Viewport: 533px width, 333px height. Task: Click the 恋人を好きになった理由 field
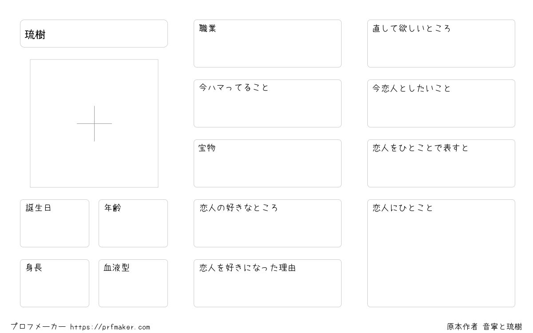tap(267, 283)
